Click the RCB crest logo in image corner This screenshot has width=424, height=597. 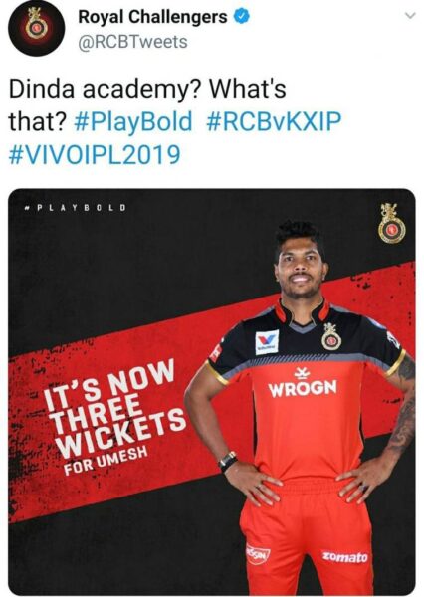(x=391, y=223)
